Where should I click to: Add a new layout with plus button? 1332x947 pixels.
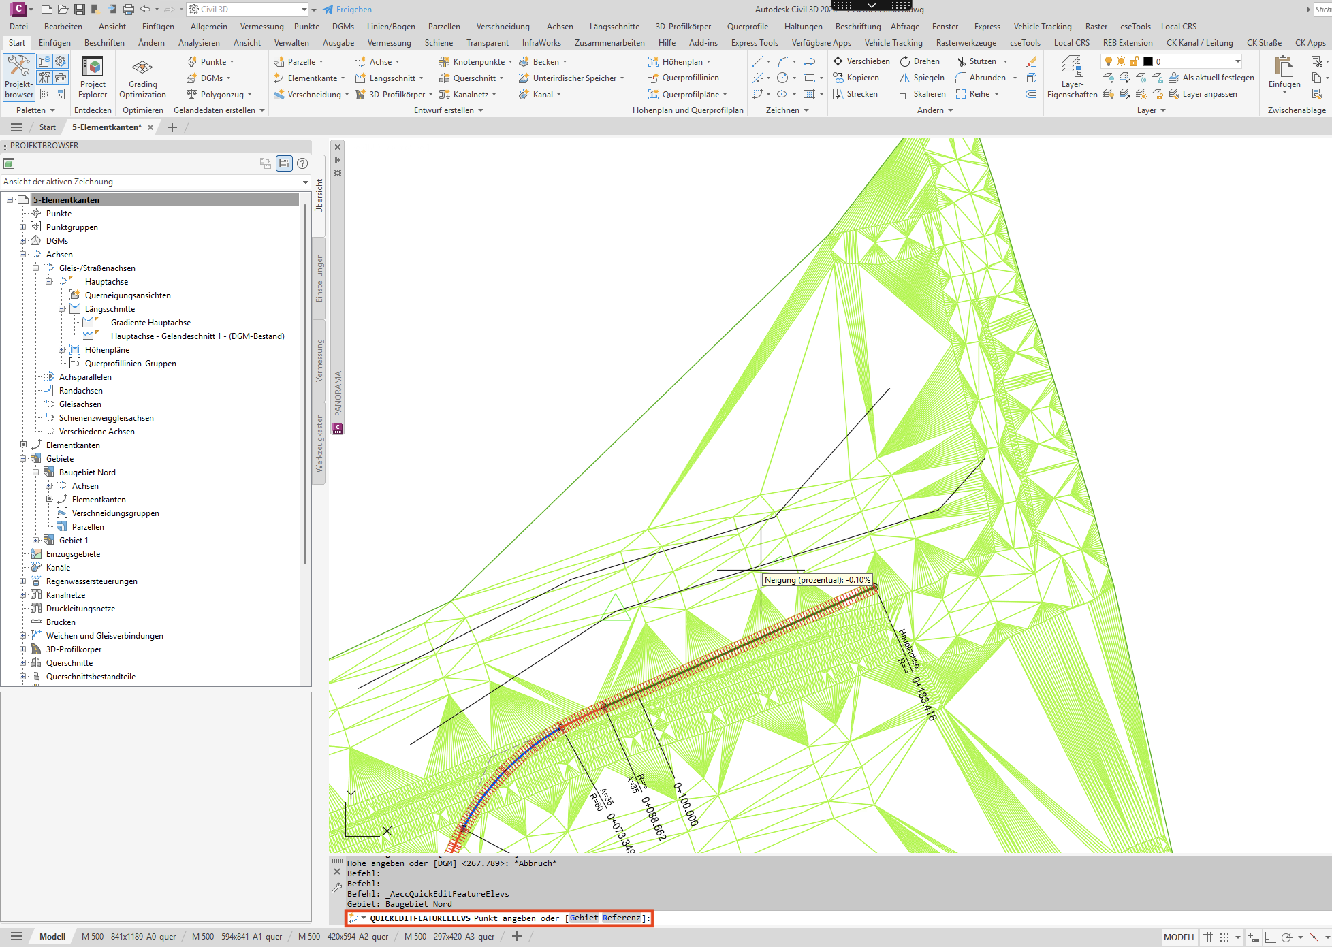click(x=517, y=937)
